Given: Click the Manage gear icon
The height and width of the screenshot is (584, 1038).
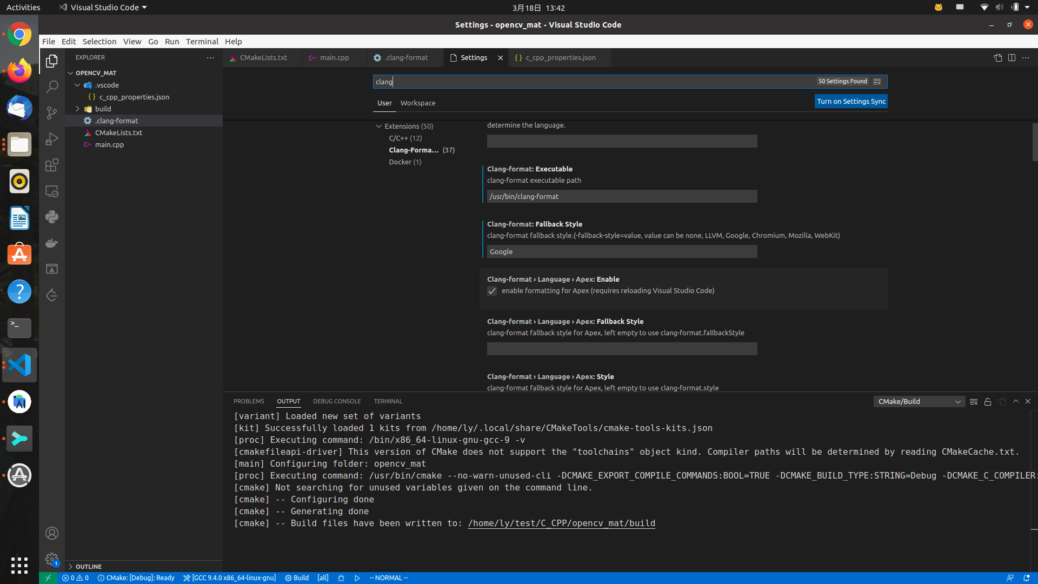Looking at the screenshot, I should click(52, 559).
